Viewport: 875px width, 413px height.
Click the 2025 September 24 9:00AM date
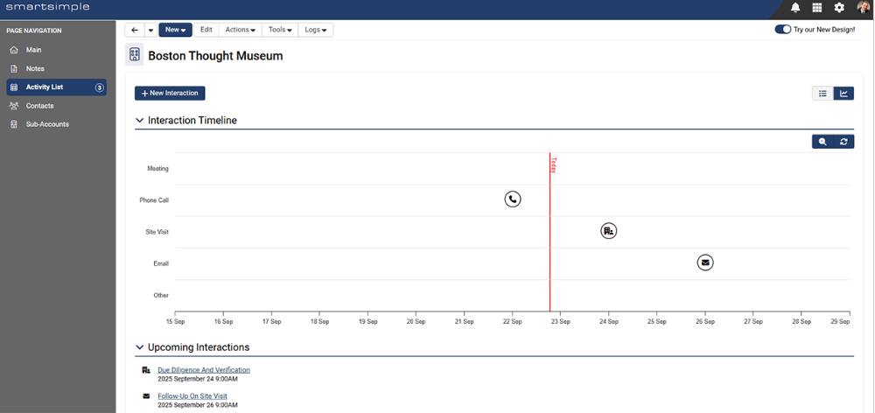coord(198,380)
